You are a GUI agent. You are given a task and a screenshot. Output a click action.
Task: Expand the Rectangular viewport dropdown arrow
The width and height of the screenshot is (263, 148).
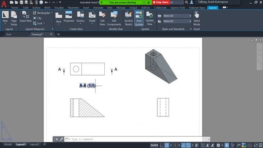point(52,13)
